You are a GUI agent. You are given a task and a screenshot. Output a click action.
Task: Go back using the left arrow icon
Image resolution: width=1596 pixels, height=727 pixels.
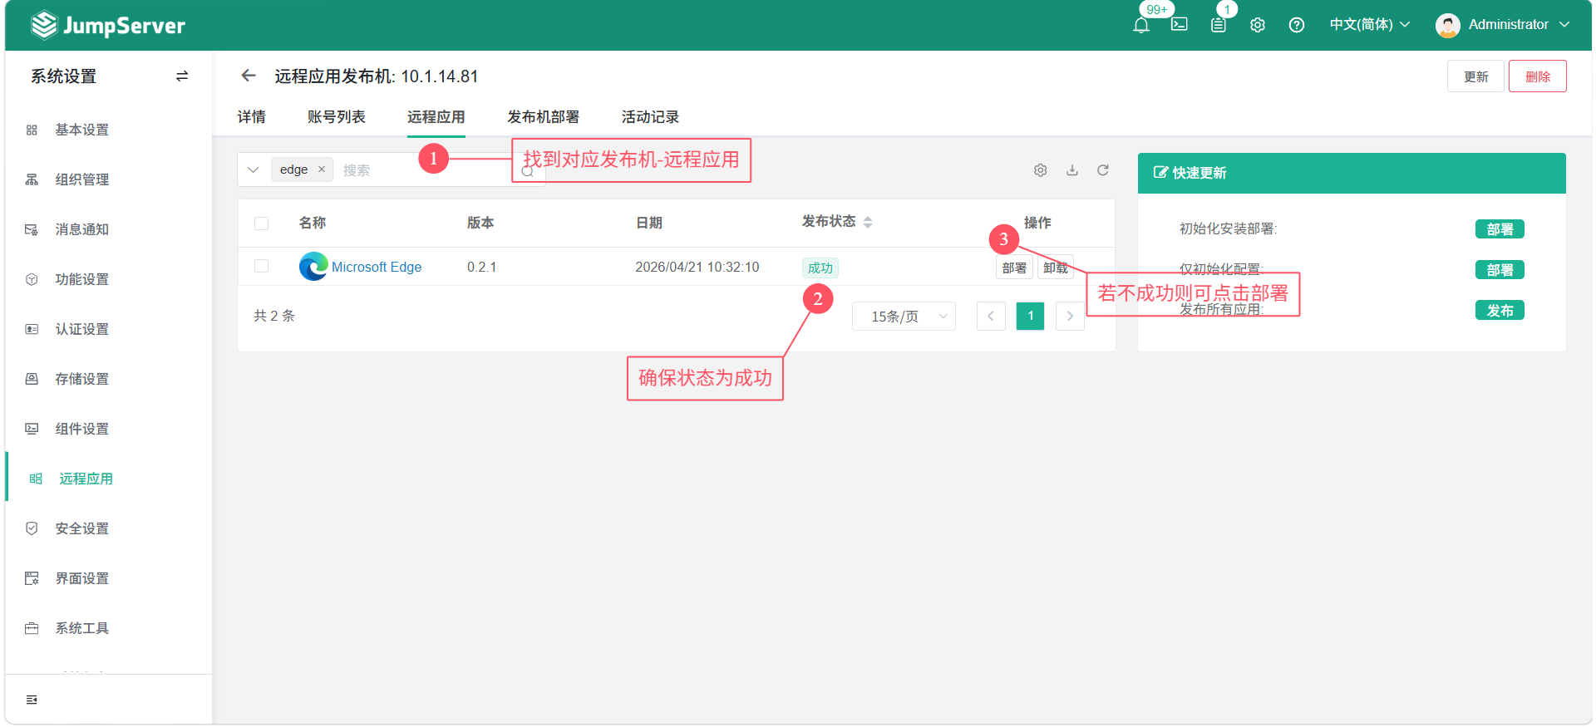tap(248, 76)
